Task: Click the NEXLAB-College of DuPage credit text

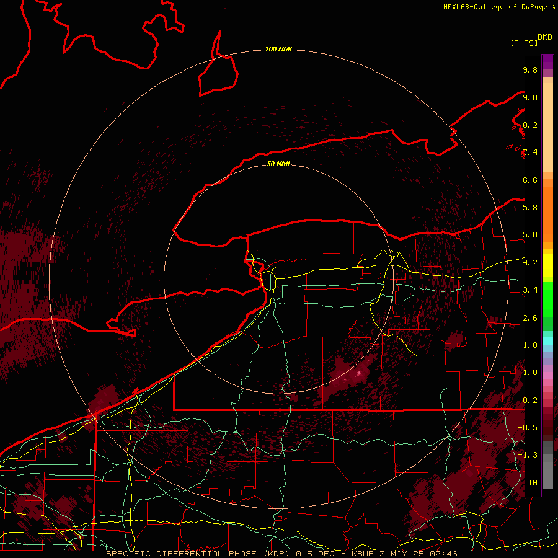Action: tap(496, 7)
